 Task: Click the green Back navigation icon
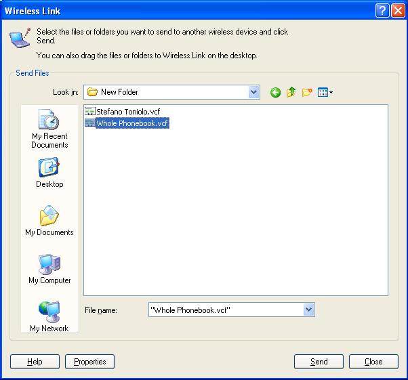(x=275, y=93)
